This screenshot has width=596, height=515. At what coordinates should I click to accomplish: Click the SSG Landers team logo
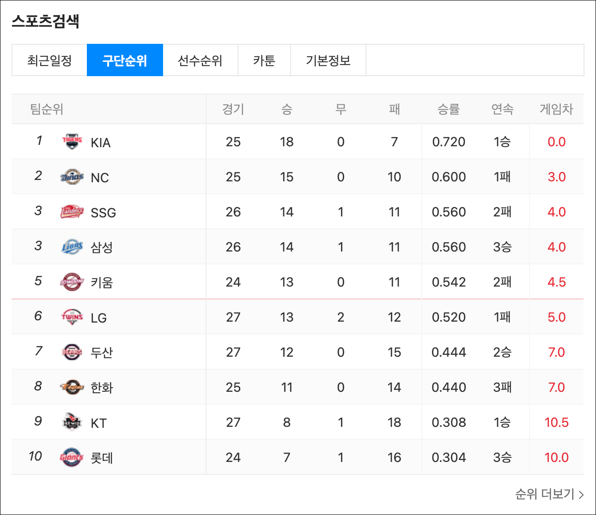[x=72, y=212]
